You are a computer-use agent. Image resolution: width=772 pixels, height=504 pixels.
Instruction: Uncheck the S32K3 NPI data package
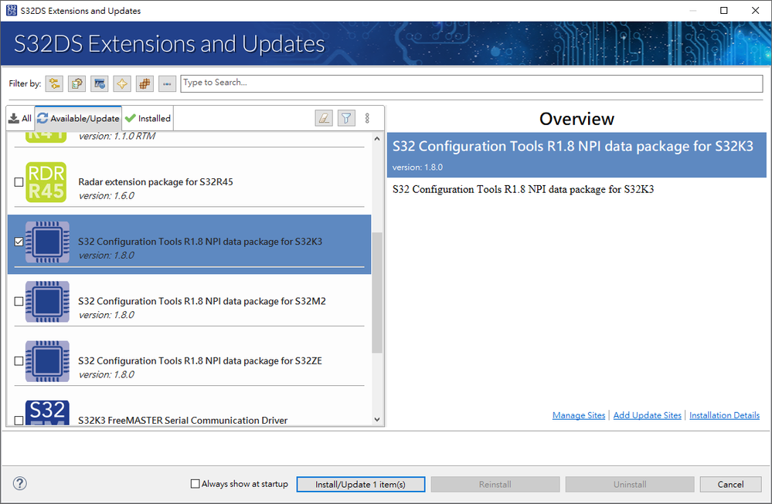pyautogui.click(x=19, y=242)
